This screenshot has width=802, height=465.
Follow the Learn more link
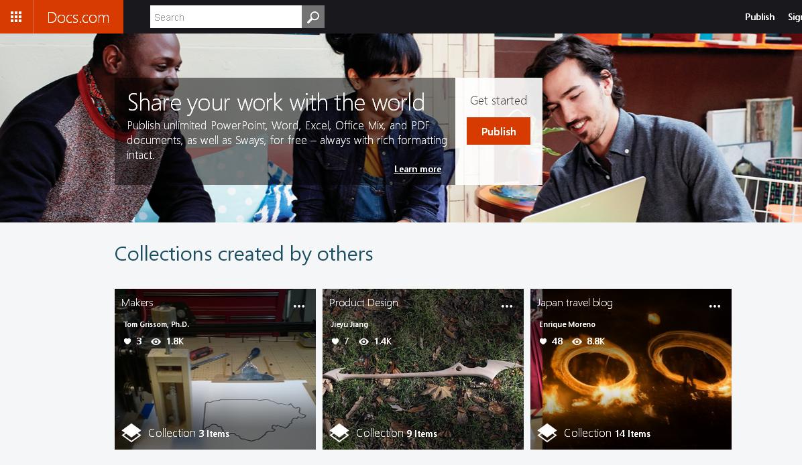[417, 169]
